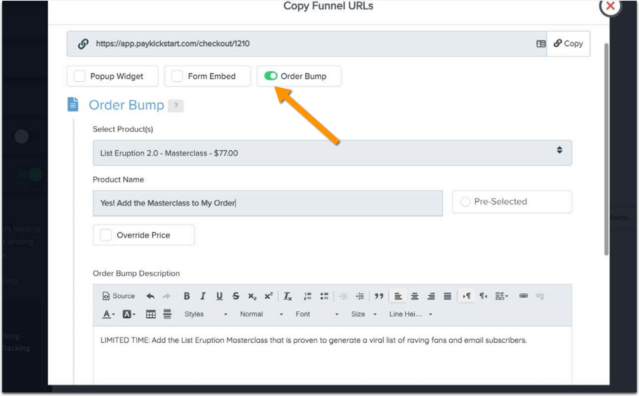Insert a block quote
This screenshot has width=639, height=396.
click(x=379, y=296)
